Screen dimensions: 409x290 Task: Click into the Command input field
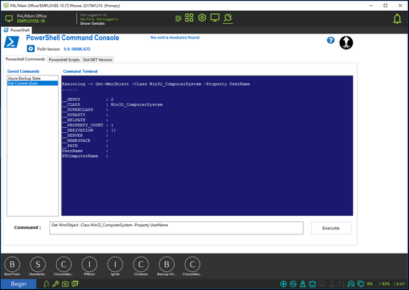tap(176, 228)
